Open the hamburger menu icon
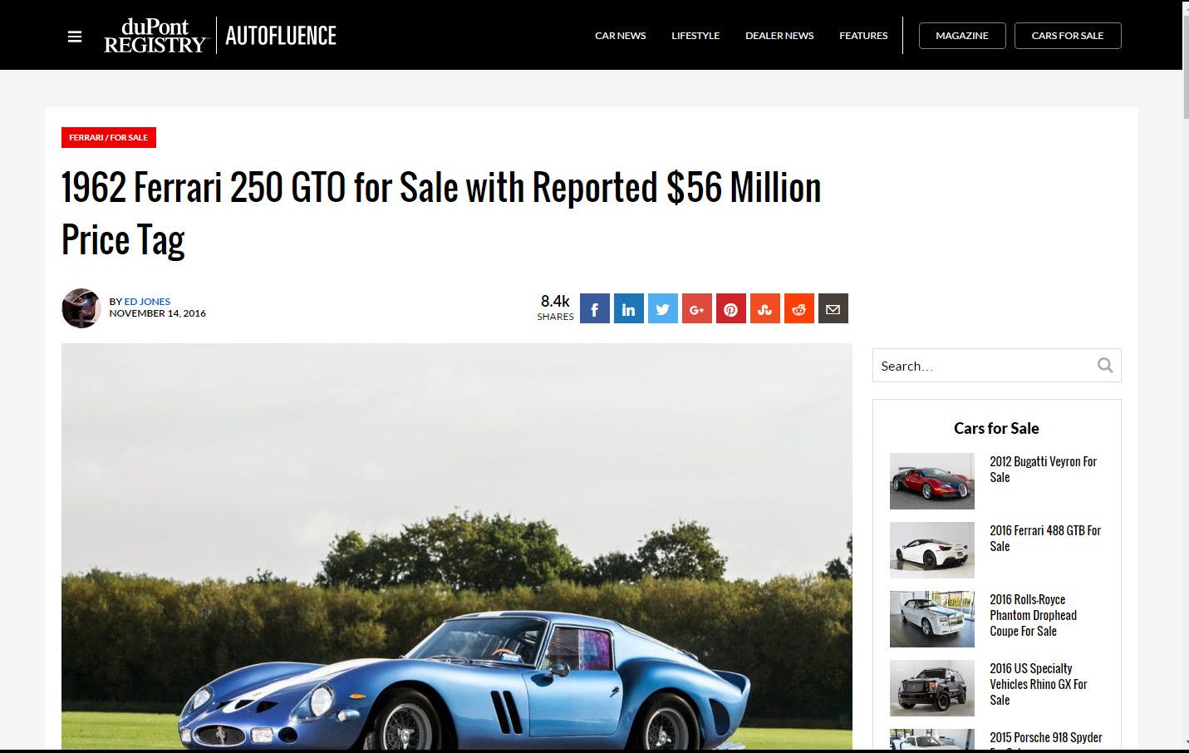Image resolution: width=1189 pixels, height=753 pixels. point(75,37)
